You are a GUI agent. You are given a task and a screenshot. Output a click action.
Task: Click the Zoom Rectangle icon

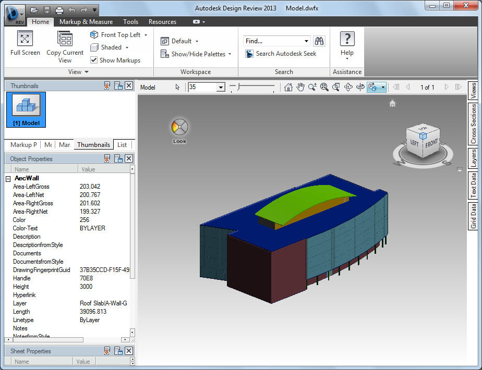336,87
